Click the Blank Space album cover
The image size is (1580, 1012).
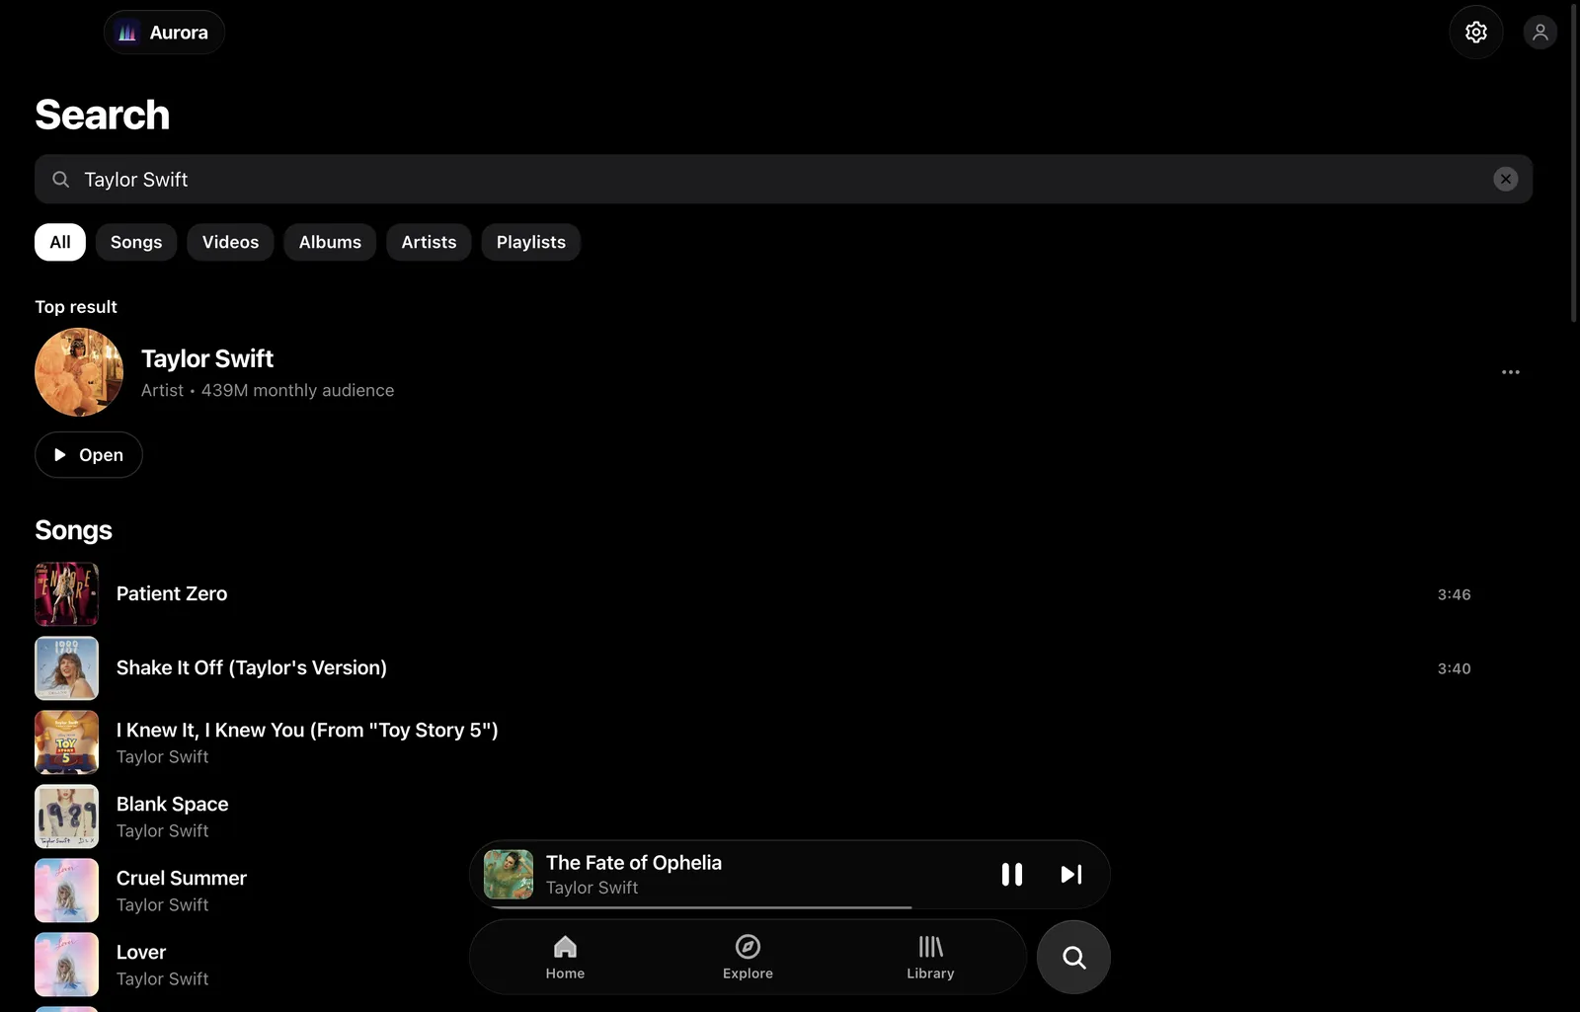(67, 817)
